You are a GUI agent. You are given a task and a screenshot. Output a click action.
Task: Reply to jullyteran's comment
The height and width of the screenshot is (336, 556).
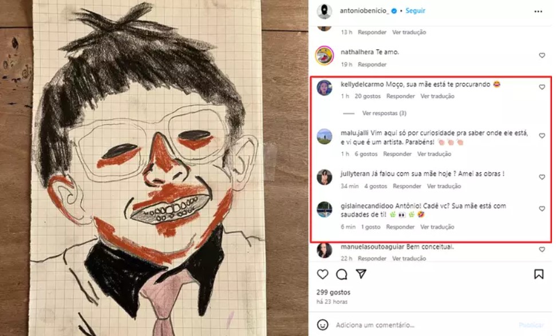407,186
